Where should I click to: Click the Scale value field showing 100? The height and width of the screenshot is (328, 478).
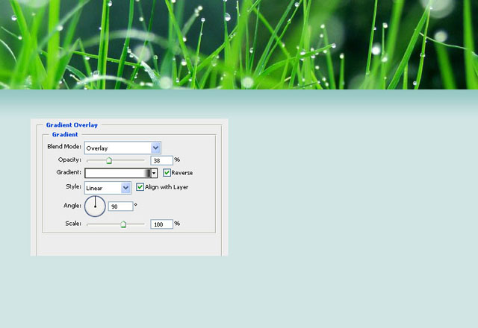click(161, 224)
